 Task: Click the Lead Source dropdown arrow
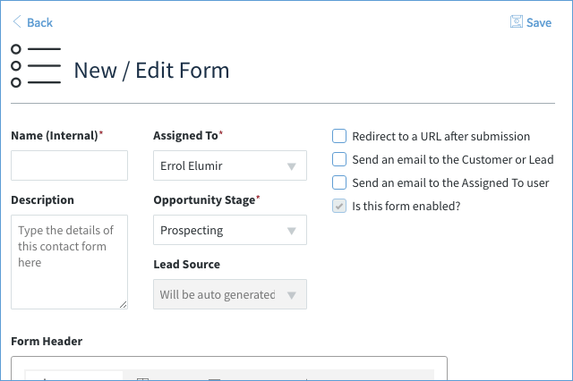[x=291, y=295]
